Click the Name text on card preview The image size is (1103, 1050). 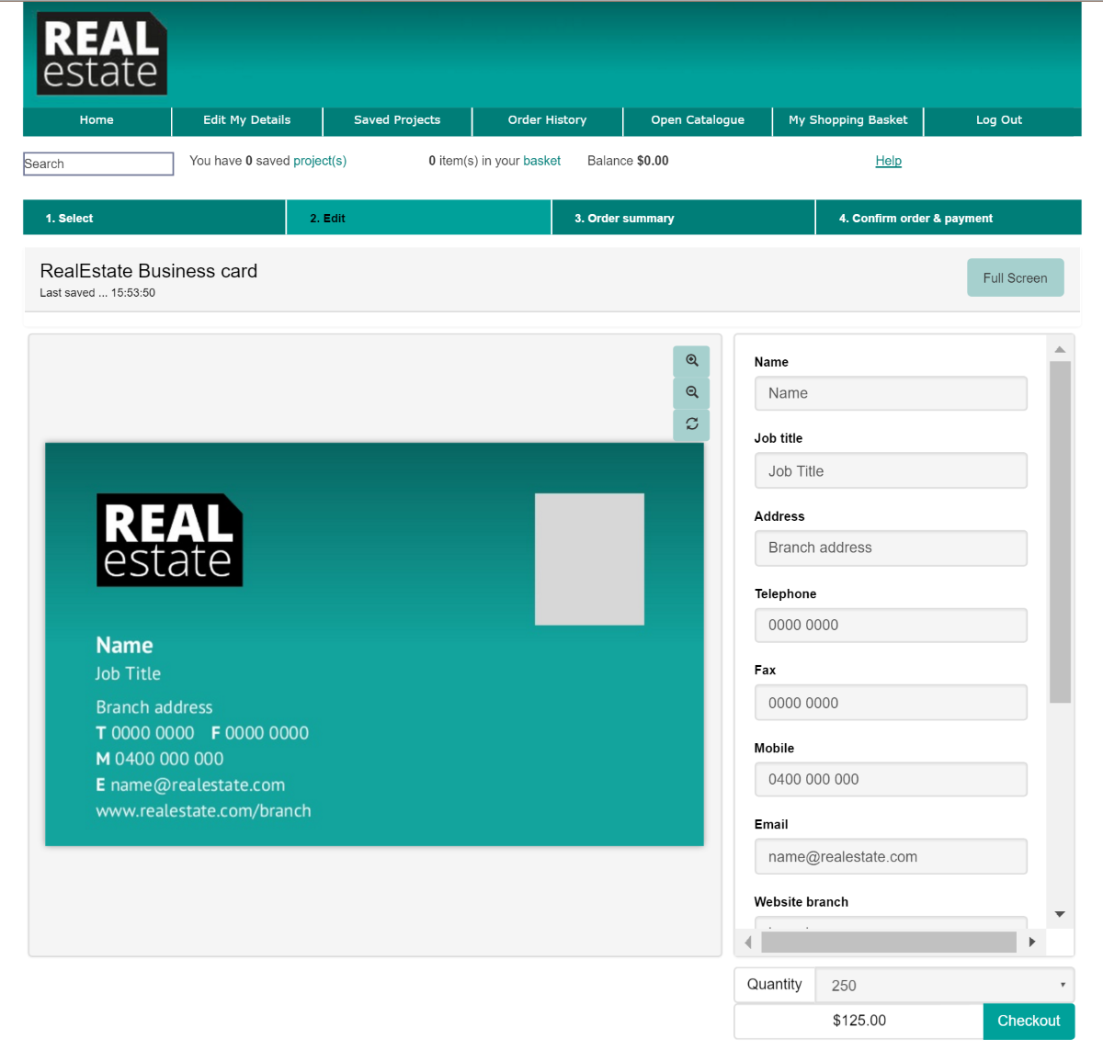[x=125, y=645]
